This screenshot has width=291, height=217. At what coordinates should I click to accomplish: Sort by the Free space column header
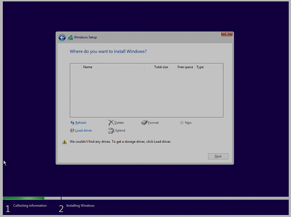pyautogui.click(x=182, y=67)
